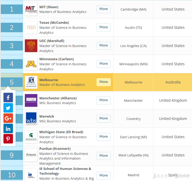Open Melbourne school name link
The width and height of the screenshot is (192, 181).
[49, 80]
